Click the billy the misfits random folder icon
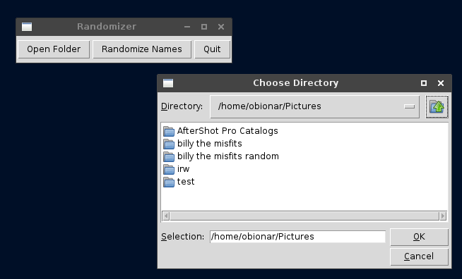This screenshot has height=279, width=462. (169, 156)
